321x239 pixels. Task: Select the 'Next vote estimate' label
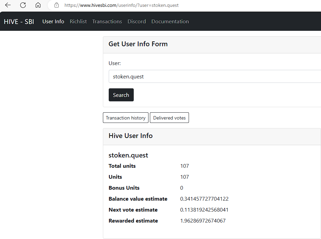pos(133,210)
